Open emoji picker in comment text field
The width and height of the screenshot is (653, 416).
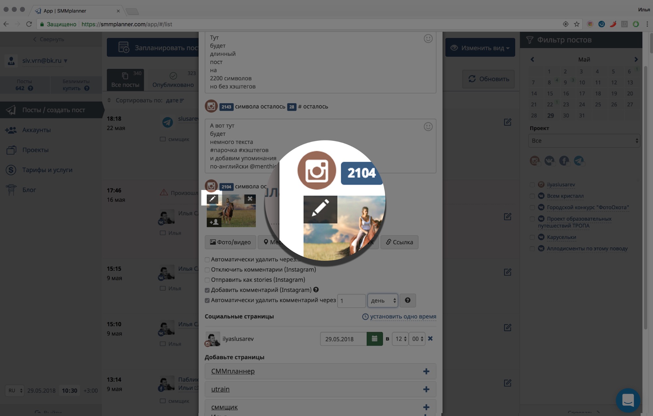[428, 127]
